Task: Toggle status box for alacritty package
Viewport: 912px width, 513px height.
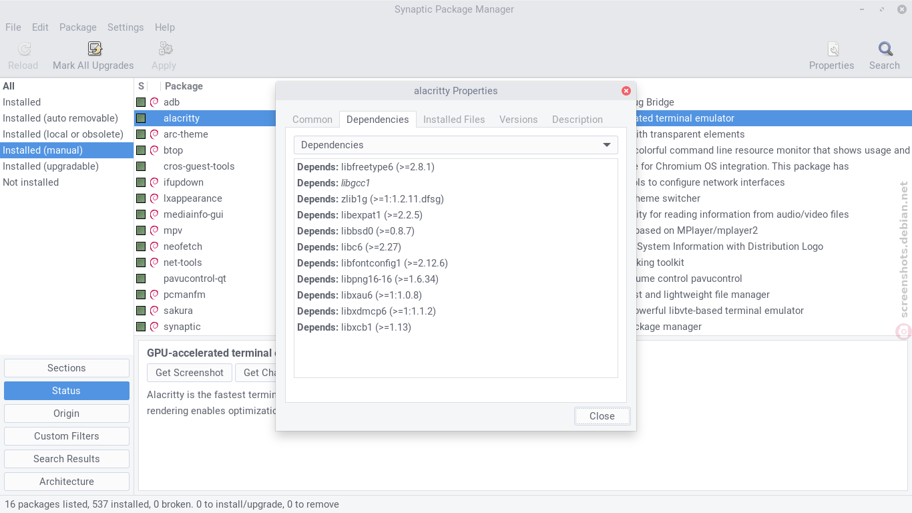Action: point(141,118)
